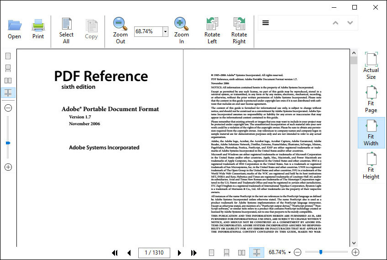Click the scrollbar up arrow
Screen dimensions: 387x260
354,53
